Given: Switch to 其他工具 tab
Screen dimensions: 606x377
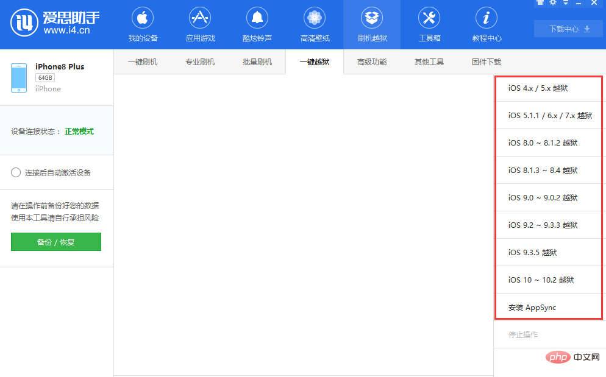Looking at the screenshot, I should click(429, 62).
